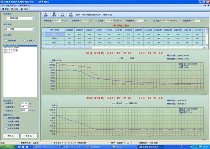Click 表孔1 cell under 19日2时
The height and width of the screenshot is (149, 210).
tap(69, 34)
